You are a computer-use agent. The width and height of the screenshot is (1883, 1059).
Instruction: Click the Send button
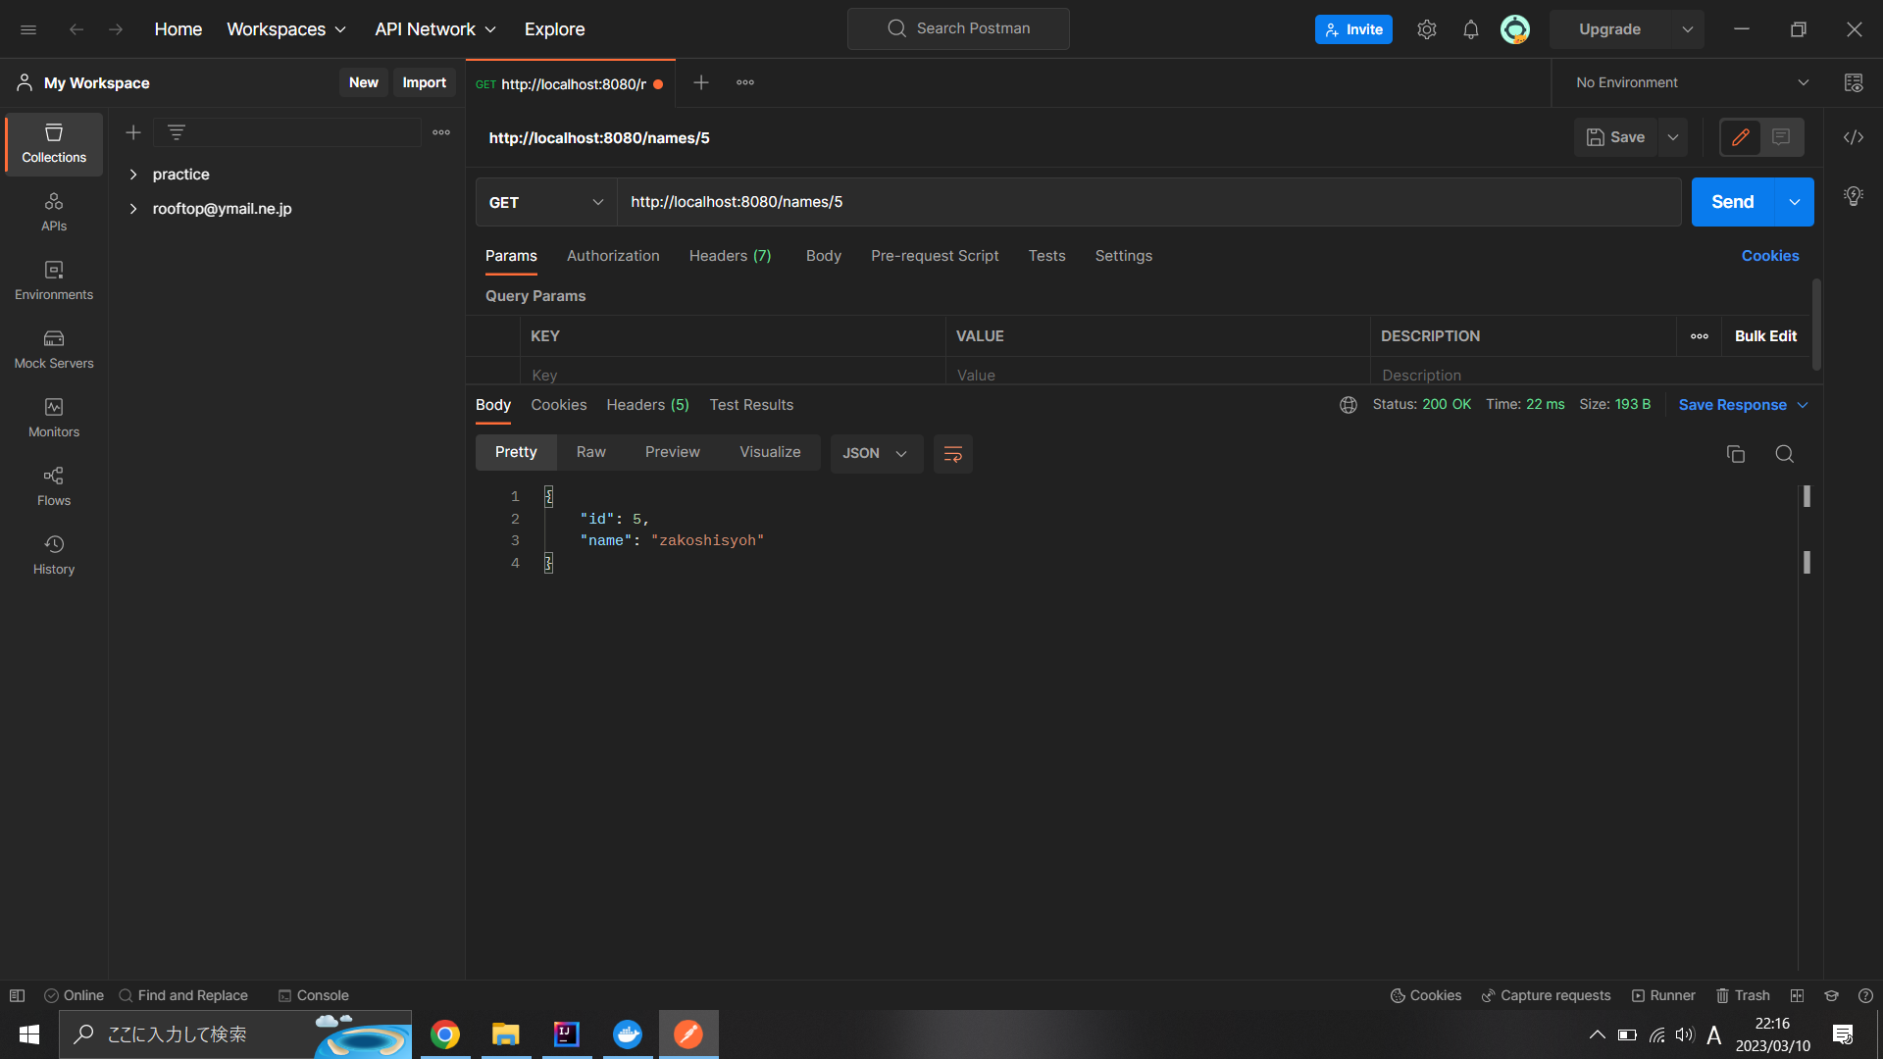(x=1731, y=202)
